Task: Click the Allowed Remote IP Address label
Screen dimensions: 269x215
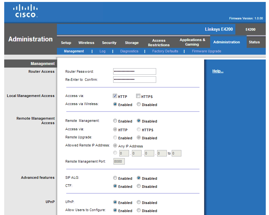Action: [88, 145]
